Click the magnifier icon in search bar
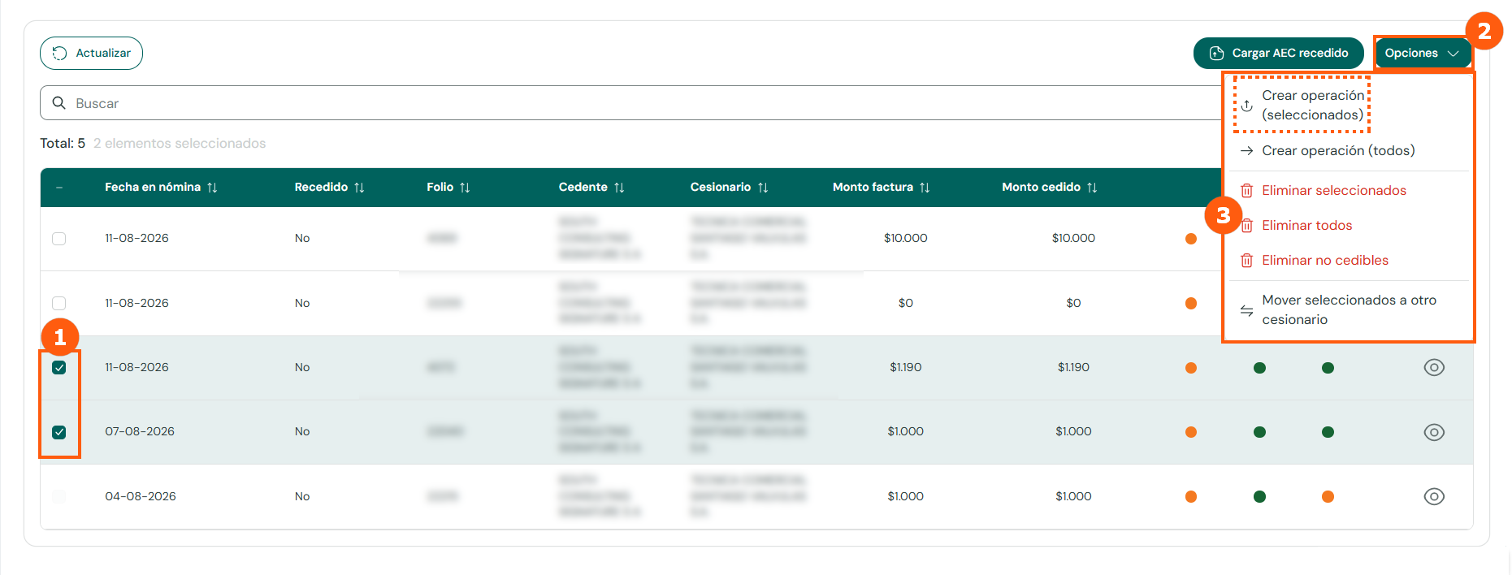The height and width of the screenshot is (575, 1512). [x=58, y=103]
